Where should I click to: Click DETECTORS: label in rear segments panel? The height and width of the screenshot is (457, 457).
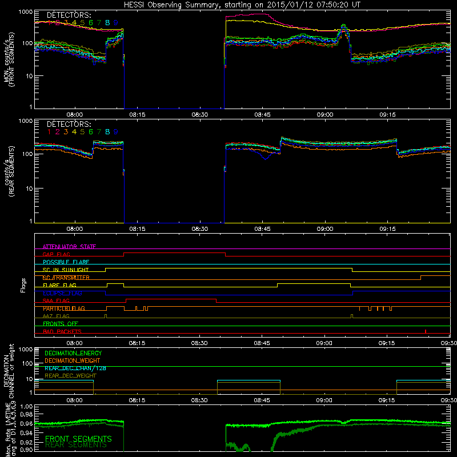[x=69, y=124]
